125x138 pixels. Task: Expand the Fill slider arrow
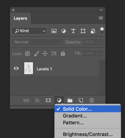[x=101, y=53]
